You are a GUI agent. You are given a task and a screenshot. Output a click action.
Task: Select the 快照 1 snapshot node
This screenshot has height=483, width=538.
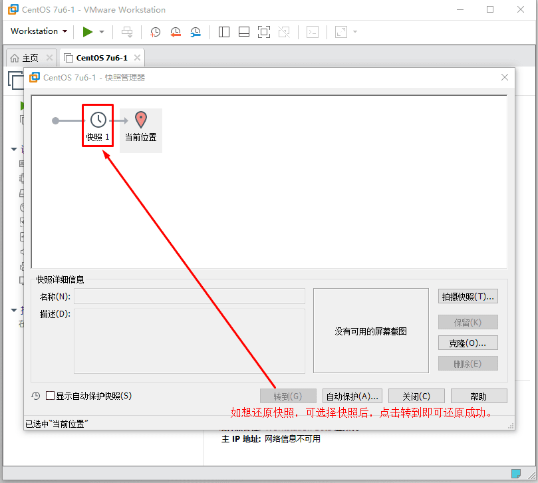coord(98,126)
